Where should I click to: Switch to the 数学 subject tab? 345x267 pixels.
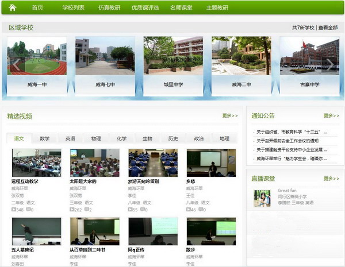tap(44, 138)
